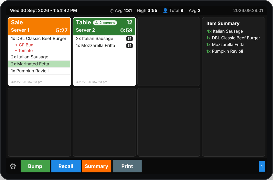Click High 3:55 statistic
This screenshot has width=273, height=180.
click(x=147, y=11)
